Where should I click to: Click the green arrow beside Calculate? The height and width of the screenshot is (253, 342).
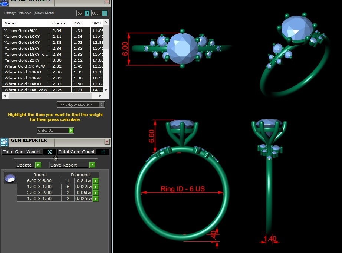71,131
